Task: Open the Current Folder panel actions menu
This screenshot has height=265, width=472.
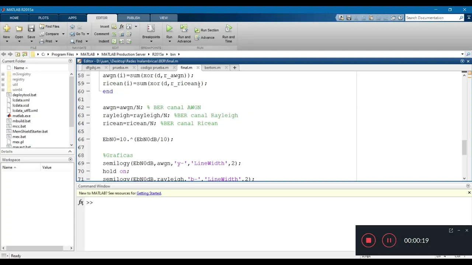Action: tap(70, 61)
